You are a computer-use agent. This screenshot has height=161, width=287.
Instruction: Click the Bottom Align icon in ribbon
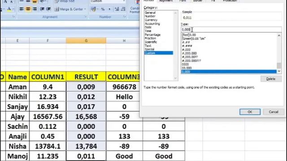click(35, 2)
